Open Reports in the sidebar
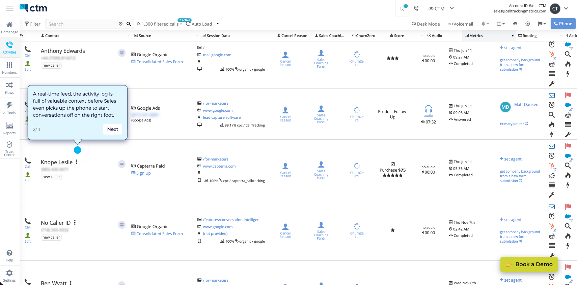This screenshot has width=577, height=285. coord(9,128)
